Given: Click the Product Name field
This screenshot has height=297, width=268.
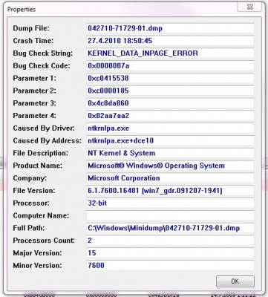Looking at the screenshot, I should (170, 166).
